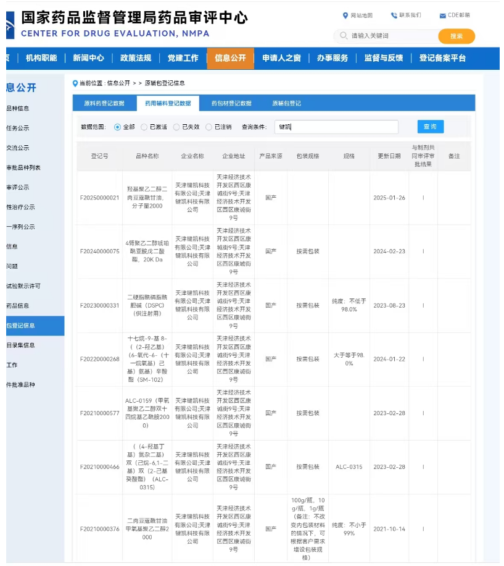Viewport: 504px width, 566px height.
Task: Select the 全部 data scope option
Action: 117,127
